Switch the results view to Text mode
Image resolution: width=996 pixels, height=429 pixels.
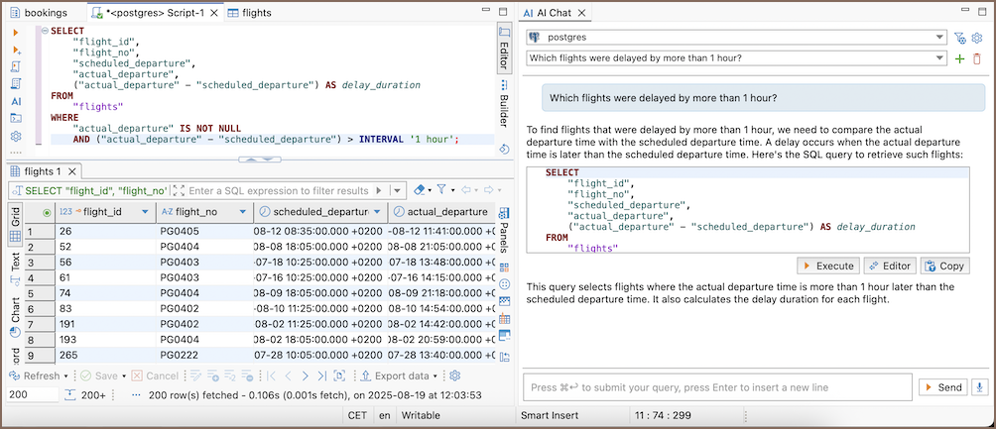[16, 263]
